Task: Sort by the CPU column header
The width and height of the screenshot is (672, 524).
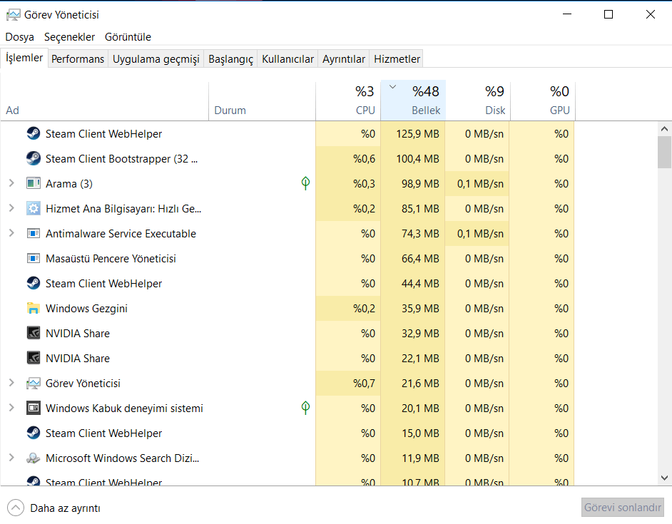Action: pos(365,110)
